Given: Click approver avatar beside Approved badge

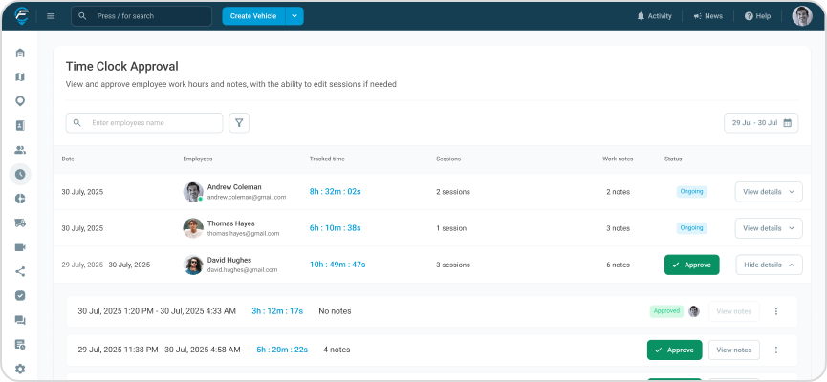Looking at the screenshot, I should pos(694,311).
